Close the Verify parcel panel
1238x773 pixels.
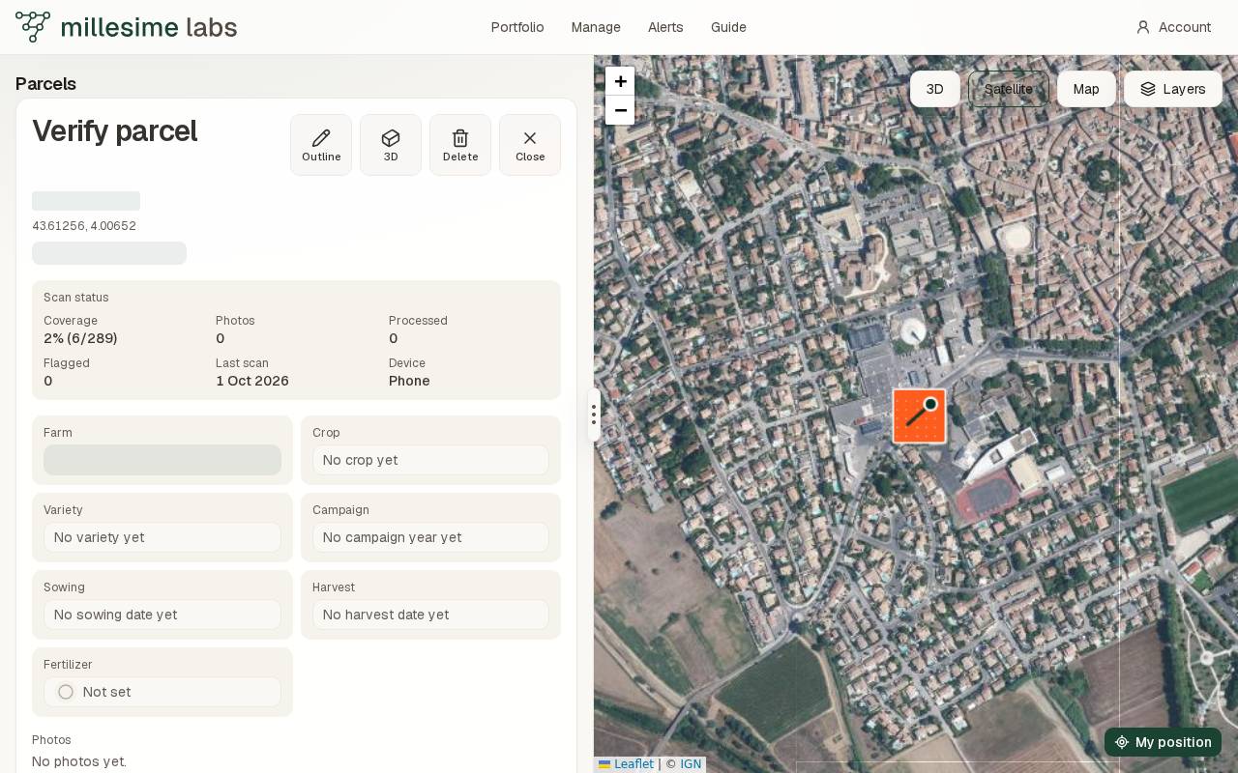[x=530, y=145]
